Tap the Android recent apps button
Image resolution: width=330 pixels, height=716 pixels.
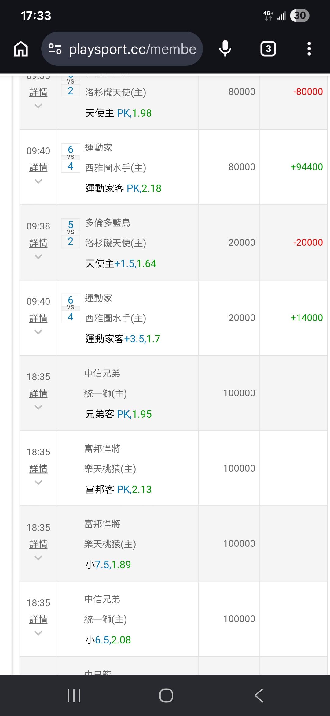point(74,695)
